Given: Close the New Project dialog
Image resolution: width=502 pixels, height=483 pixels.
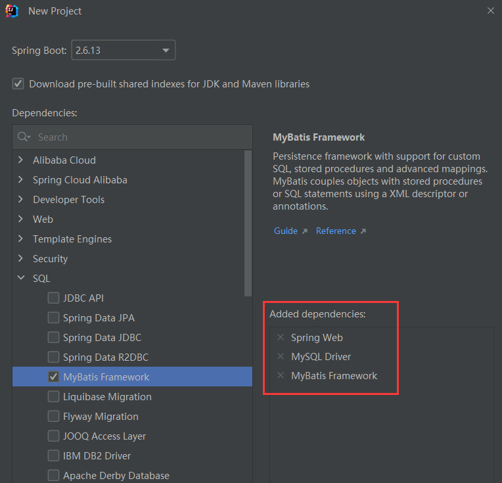Looking at the screenshot, I should click(x=490, y=11).
